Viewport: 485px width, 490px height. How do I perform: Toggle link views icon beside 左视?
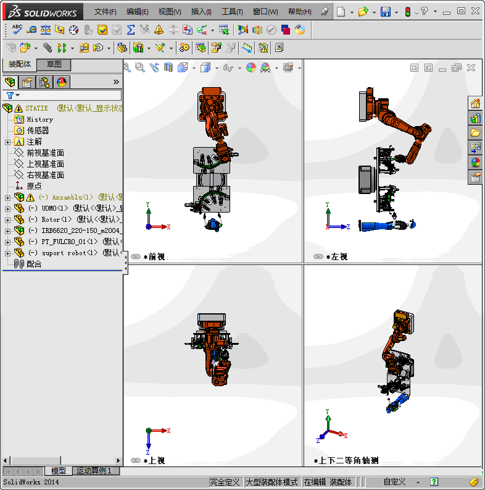tap(318, 256)
